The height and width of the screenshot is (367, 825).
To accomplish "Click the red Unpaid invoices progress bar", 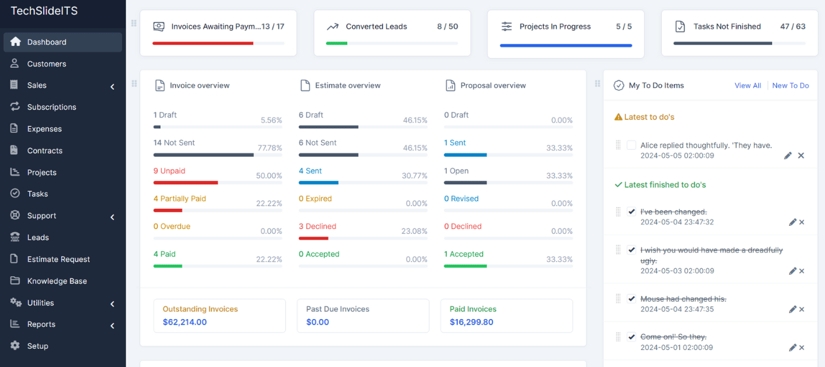I will (x=186, y=182).
